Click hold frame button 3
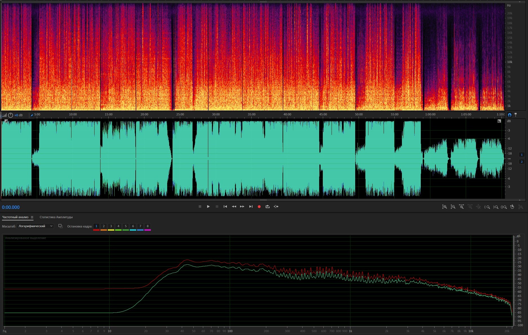The height and width of the screenshot is (335, 528). pos(111,226)
